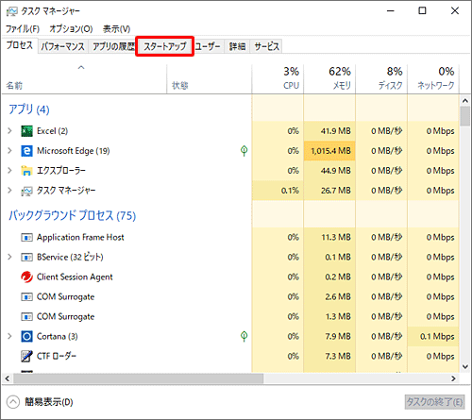Open the 表示(V) menu
This screenshot has height=420, width=472.
pos(116,29)
